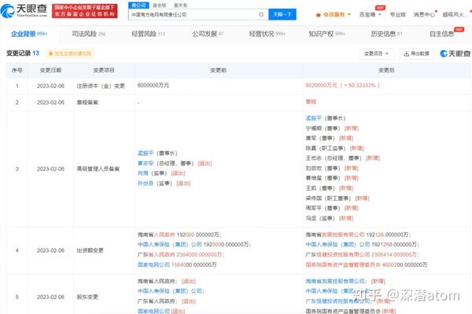The height and width of the screenshot is (314, 472).
Task: Click the 变更后 column header
Action: [x=386, y=70]
